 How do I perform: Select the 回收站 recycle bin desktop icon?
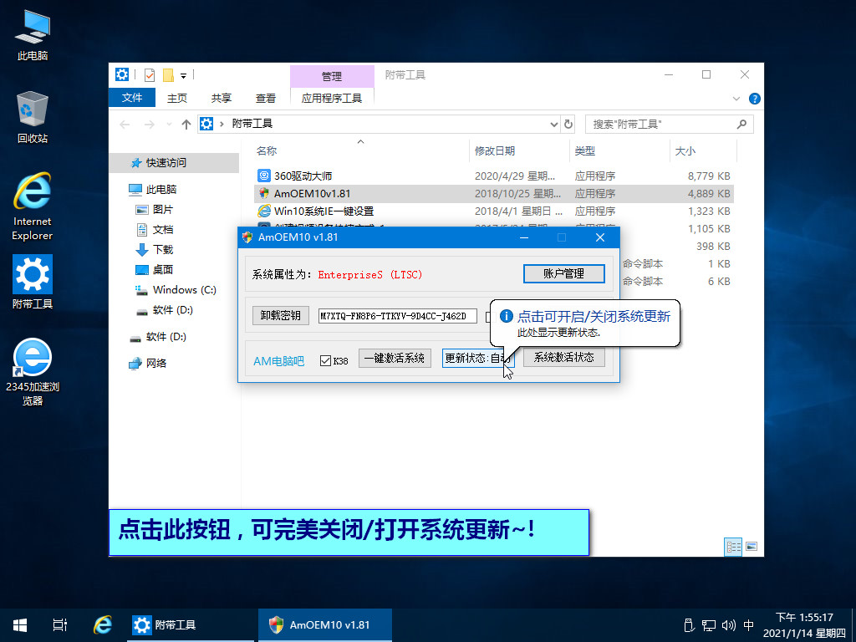point(33,117)
